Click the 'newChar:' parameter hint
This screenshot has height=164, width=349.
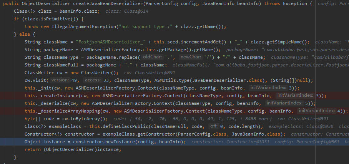[191, 57]
